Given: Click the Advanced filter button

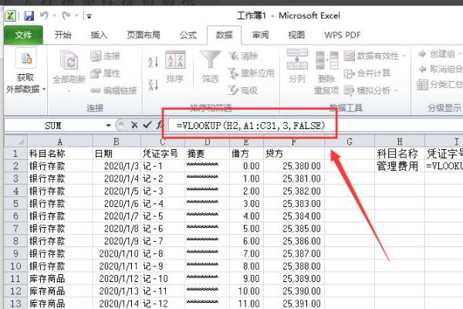Looking at the screenshot, I should [x=247, y=90].
